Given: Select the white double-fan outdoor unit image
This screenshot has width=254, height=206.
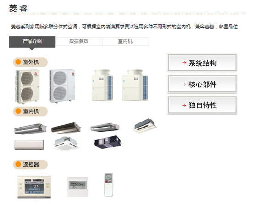Looking at the screenshot, I should [x=62, y=86].
